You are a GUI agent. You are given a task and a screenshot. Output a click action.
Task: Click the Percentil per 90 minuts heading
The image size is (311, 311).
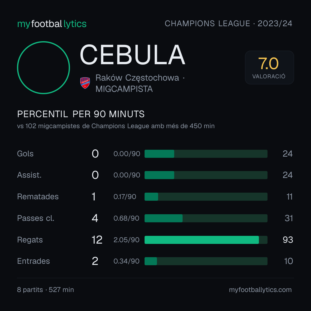(81, 114)
